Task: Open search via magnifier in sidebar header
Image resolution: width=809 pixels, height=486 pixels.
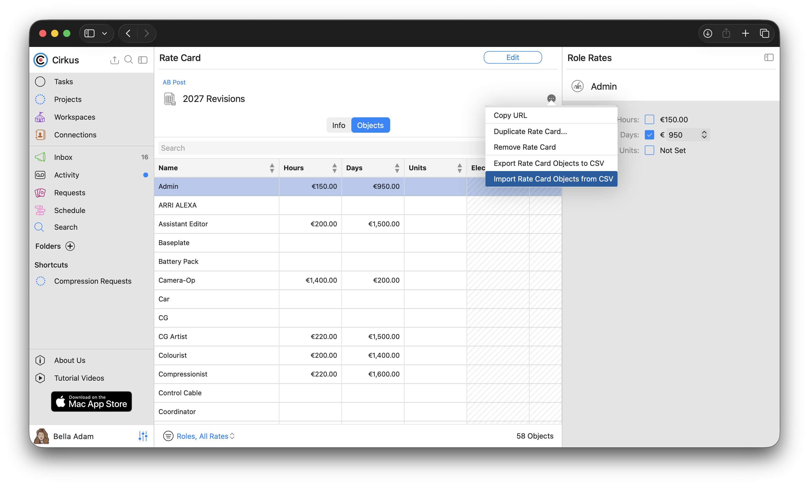Action: (x=128, y=60)
